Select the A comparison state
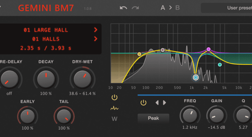The height and width of the screenshot is (137, 252). pos(163,8)
